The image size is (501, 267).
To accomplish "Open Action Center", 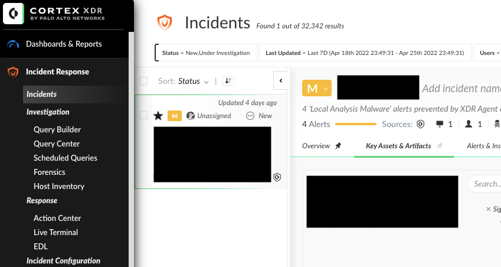I will tap(57, 218).
